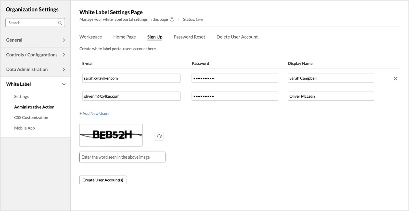
Task: Open Mobile App in the sidebar
Action: [24, 128]
